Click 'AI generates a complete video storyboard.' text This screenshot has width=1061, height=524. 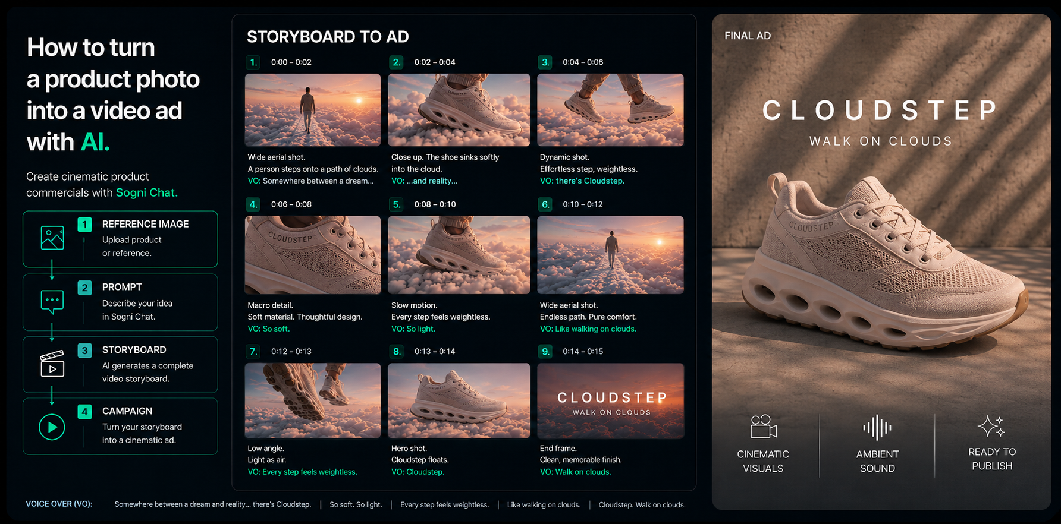click(x=147, y=373)
